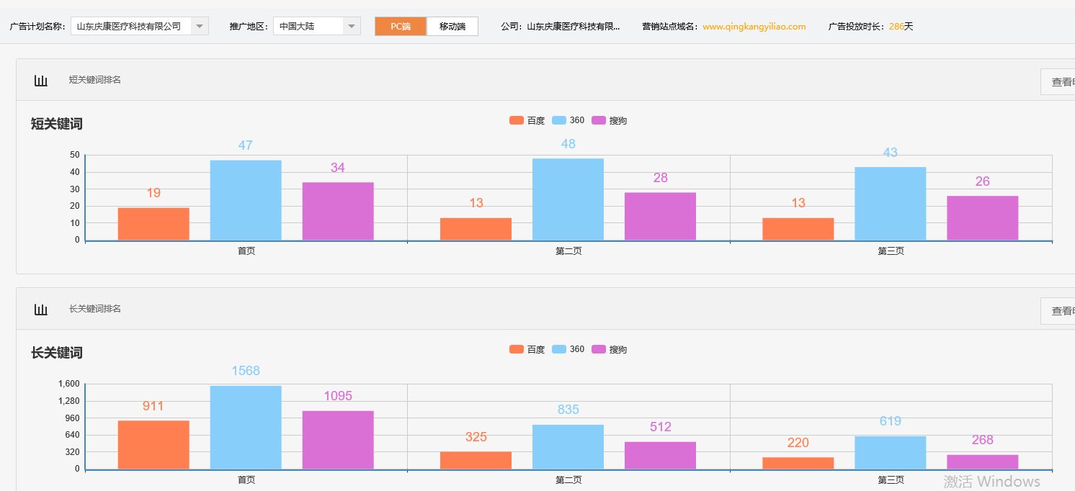Click the bar chart icon beside 长关键词排名
Viewport: 1075px width, 491px height.
coord(41,308)
